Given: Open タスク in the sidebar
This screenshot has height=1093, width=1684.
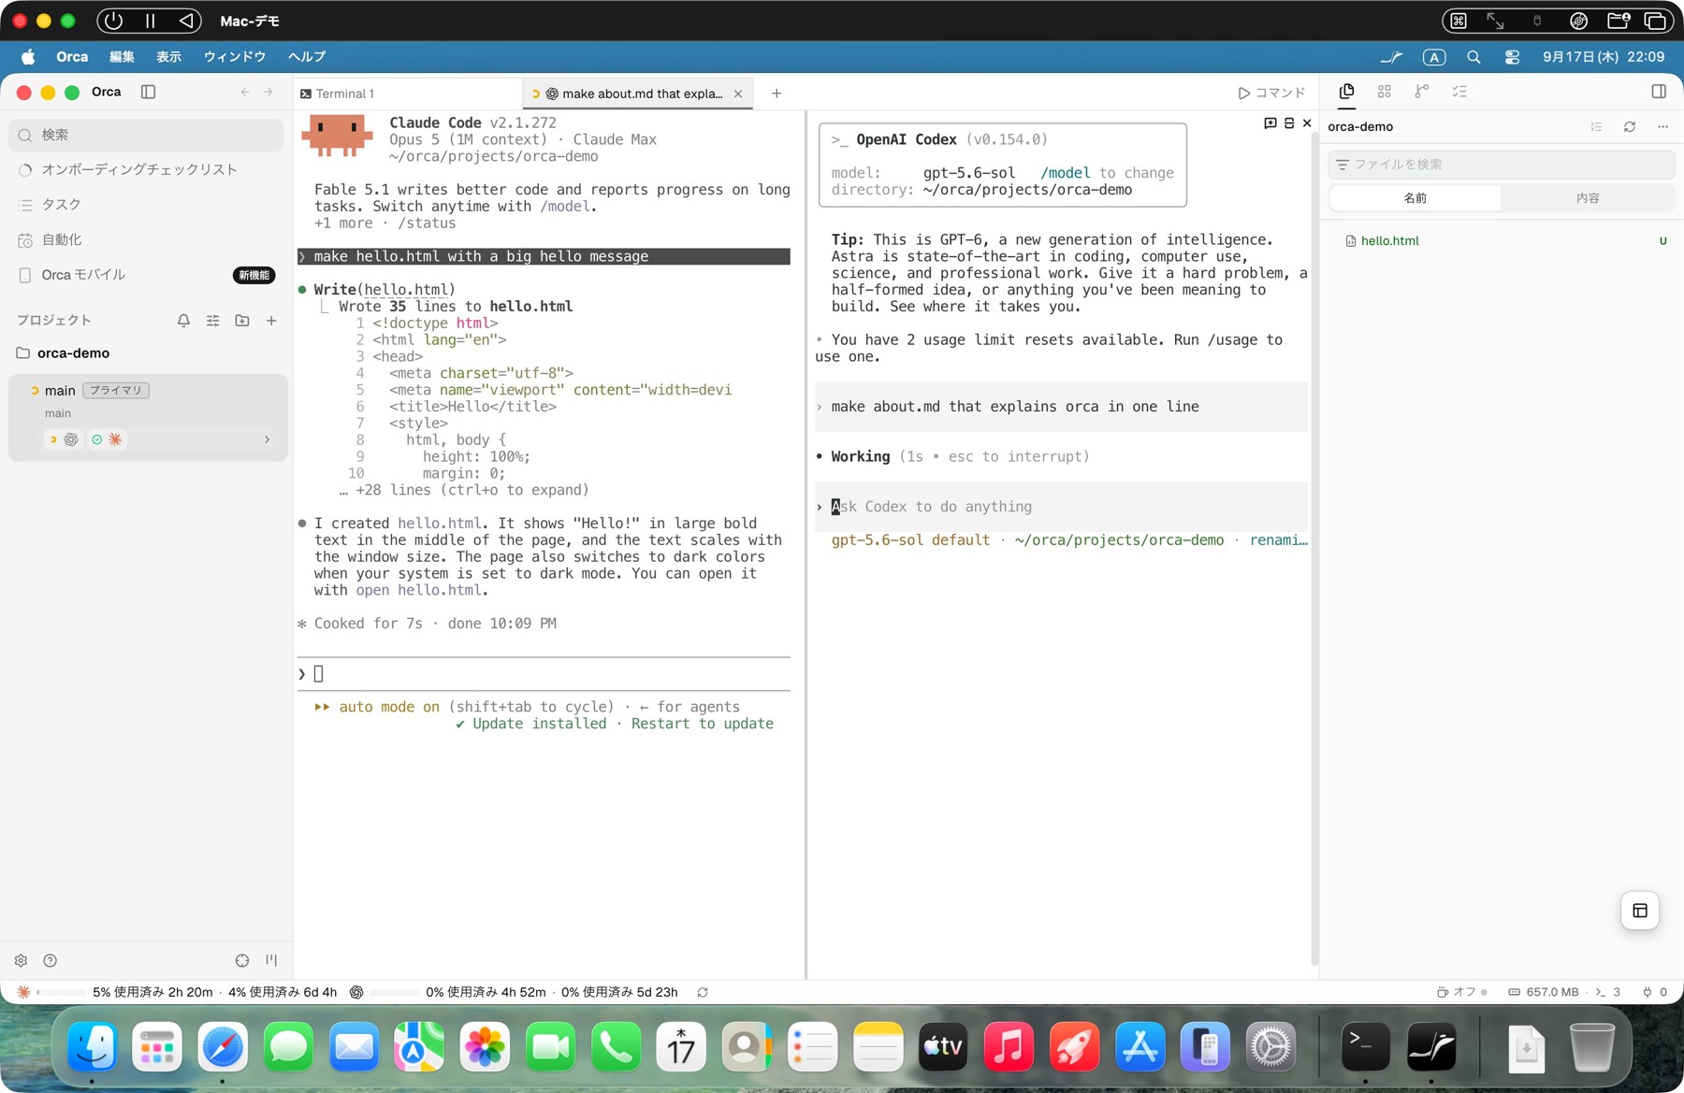Looking at the screenshot, I should [x=147, y=204].
